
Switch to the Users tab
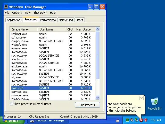point(79,20)
